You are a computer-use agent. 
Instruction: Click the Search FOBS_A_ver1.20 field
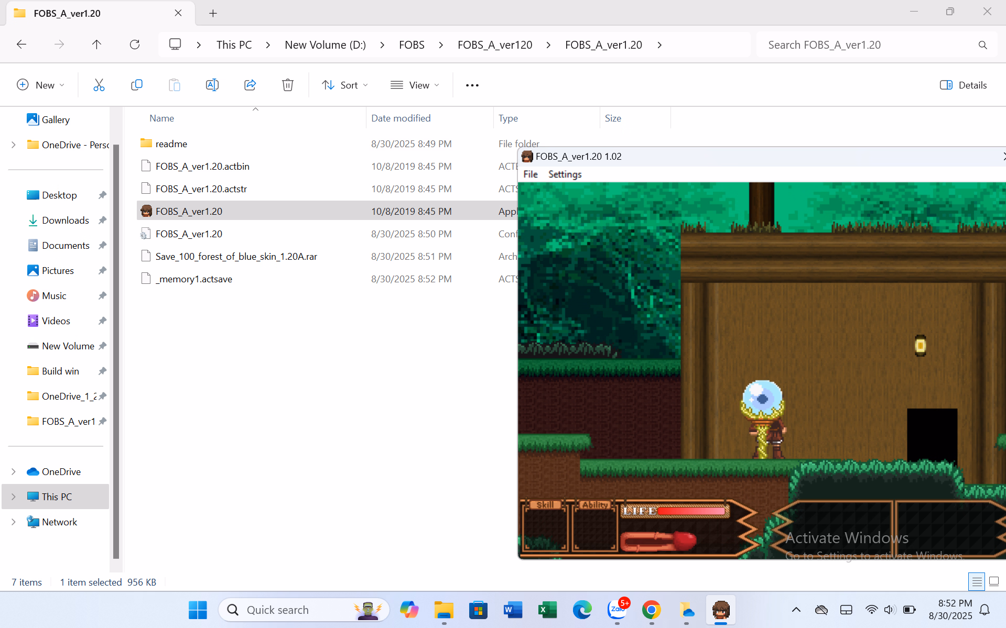click(868, 45)
